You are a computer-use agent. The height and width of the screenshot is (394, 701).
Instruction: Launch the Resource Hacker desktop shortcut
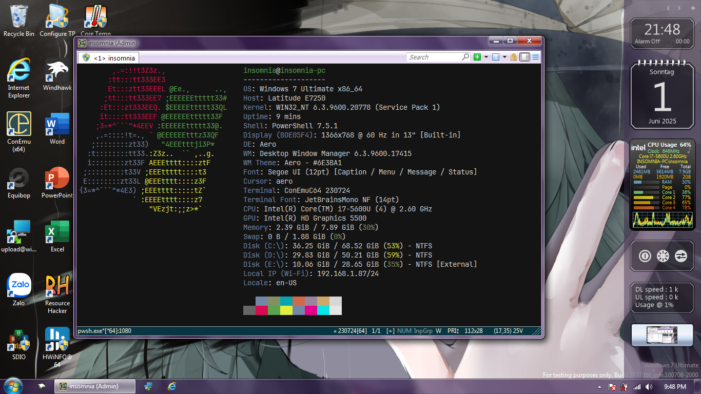click(57, 293)
